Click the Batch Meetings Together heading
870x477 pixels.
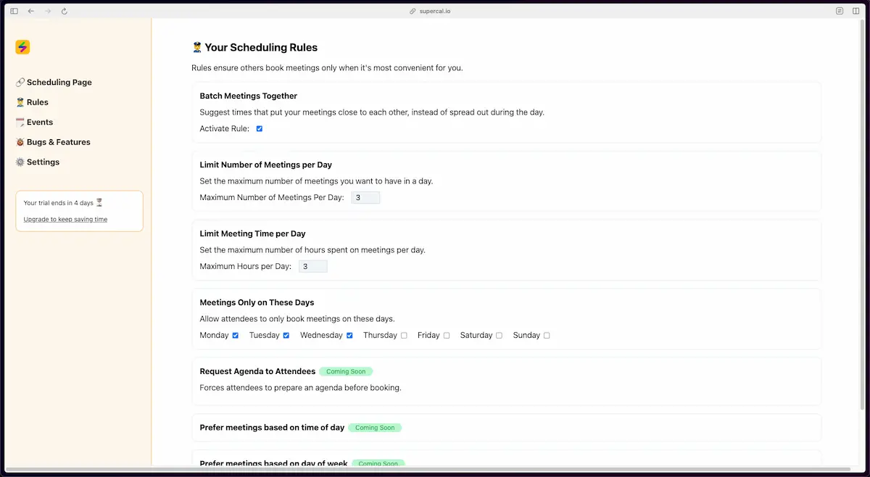pos(249,96)
